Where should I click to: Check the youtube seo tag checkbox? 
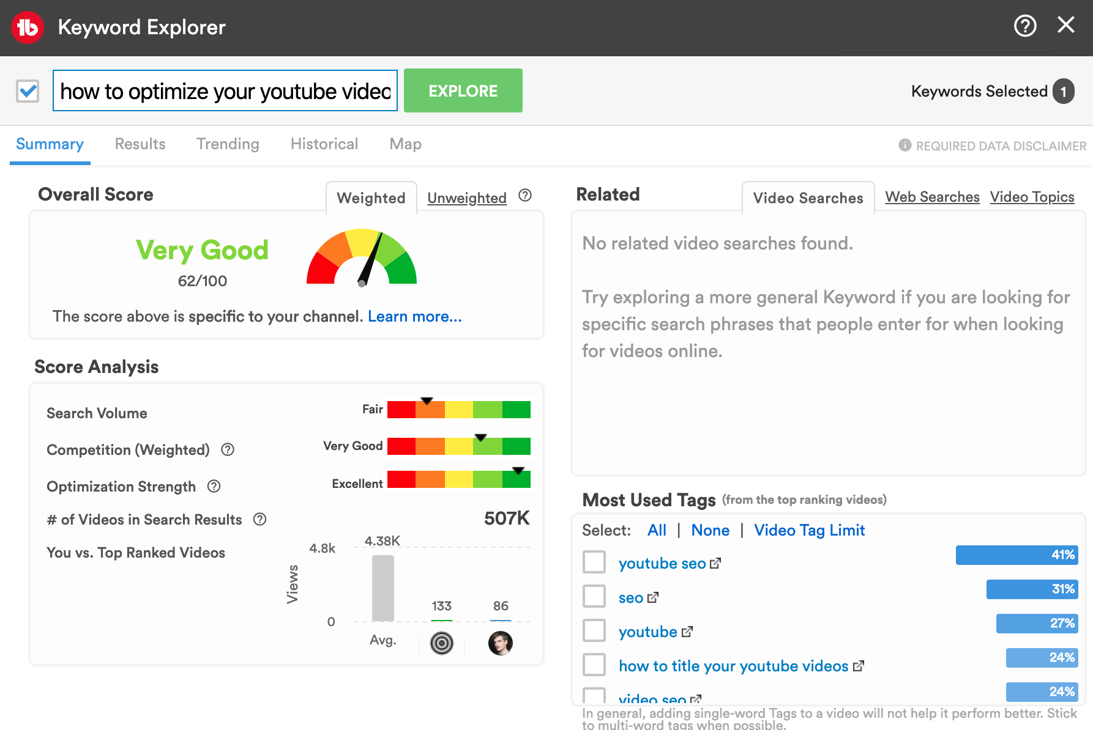[594, 562]
